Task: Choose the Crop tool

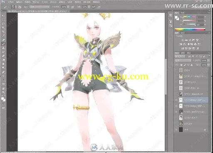Action: coord(3,32)
